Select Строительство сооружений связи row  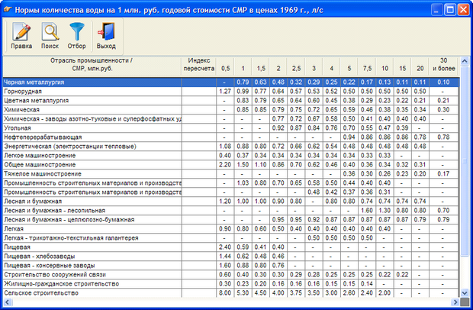click(230, 275)
